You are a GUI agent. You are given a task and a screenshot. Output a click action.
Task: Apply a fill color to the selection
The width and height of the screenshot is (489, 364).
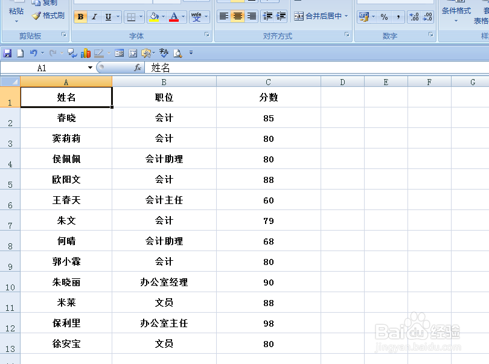[x=153, y=16]
